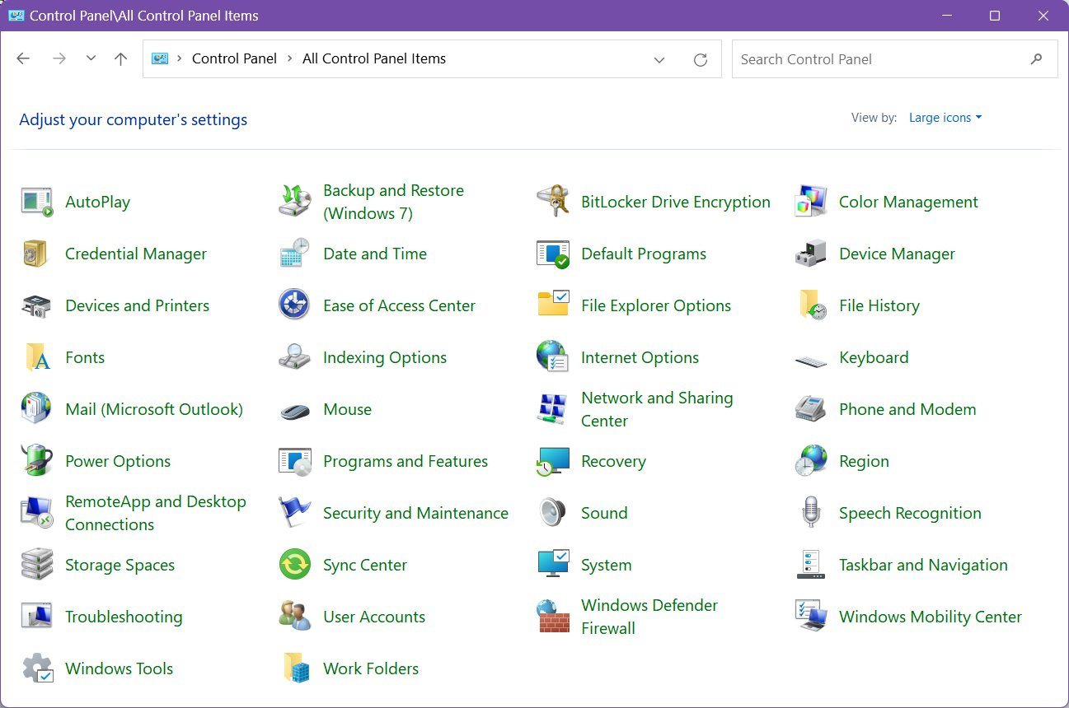Click the Keyboard icon

click(x=811, y=360)
